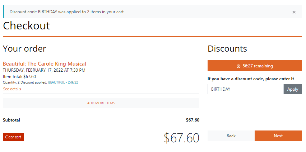Click the large $67.60 order total
This screenshot has height=152, width=306.
pos(181,138)
